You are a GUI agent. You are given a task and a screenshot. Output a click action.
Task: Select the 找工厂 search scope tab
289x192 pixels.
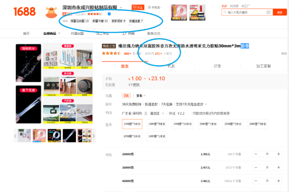coord(246,6)
